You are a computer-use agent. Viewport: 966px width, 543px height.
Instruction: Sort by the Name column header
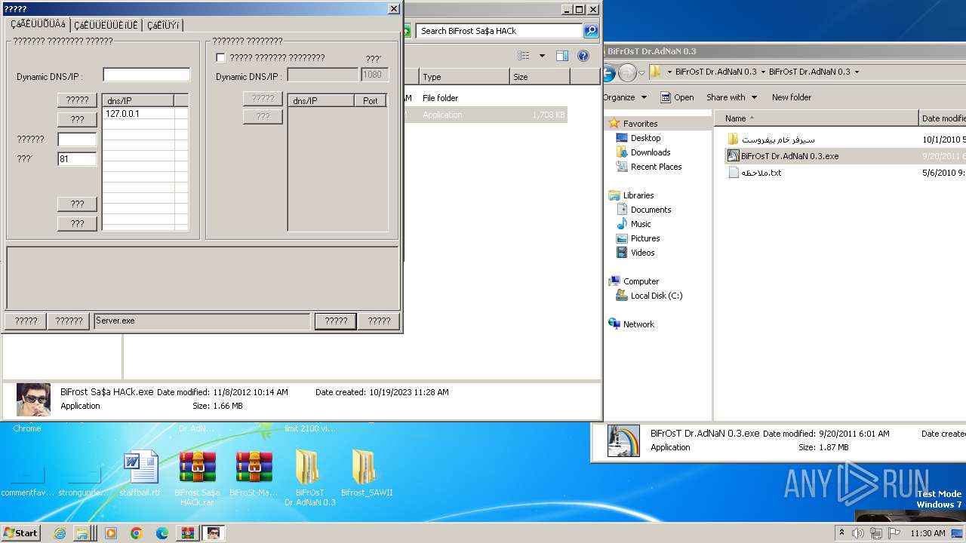click(x=816, y=118)
